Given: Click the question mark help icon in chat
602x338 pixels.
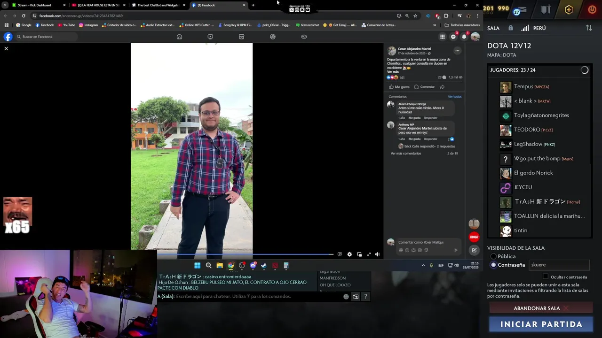Looking at the screenshot, I should coord(365,297).
